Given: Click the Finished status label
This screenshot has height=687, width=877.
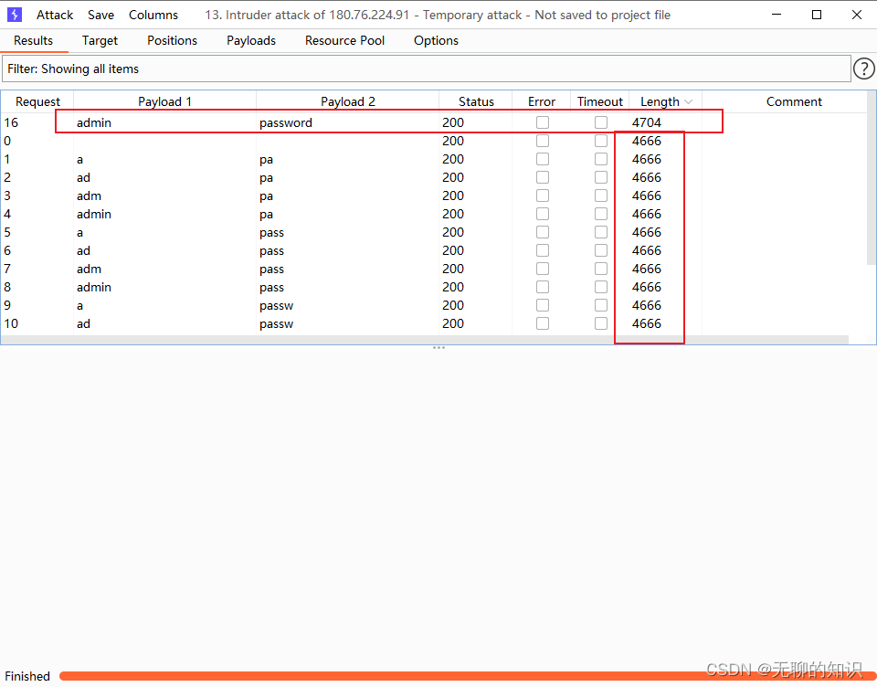Looking at the screenshot, I should pos(27,676).
